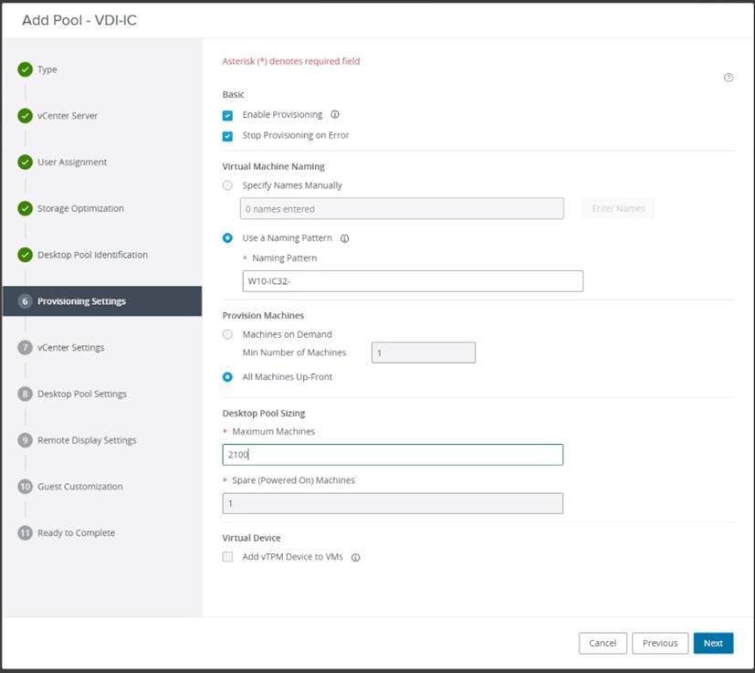Select All Machines Up-Front option
Image resolution: width=755 pixels, height=673 pixels.
coord(228,376)
